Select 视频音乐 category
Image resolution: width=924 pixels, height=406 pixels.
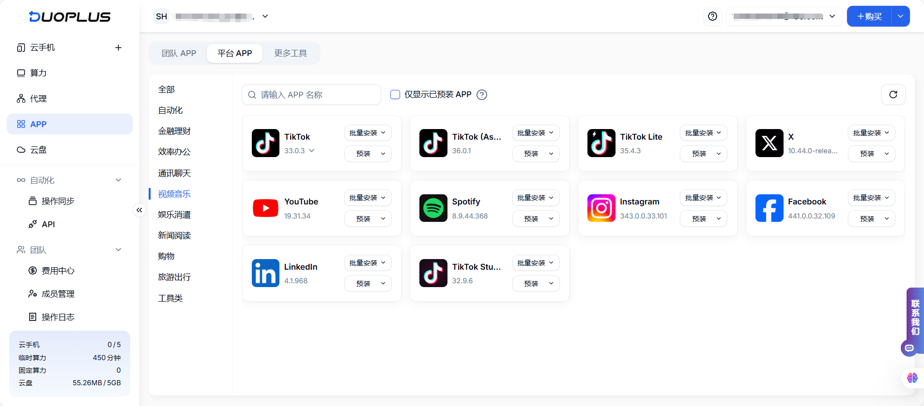(174, 194)
